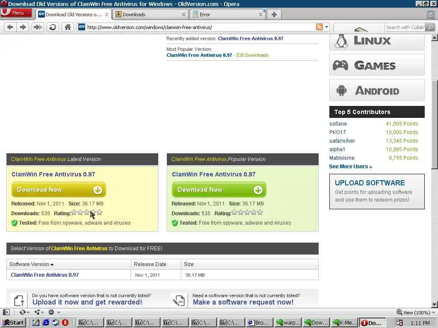Click the Search with Collab field
This screenshot has width=438, height=328.
405,27
